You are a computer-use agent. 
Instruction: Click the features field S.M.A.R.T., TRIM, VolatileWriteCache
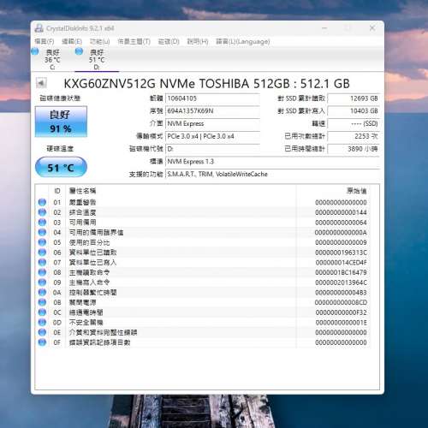(272, 174)
